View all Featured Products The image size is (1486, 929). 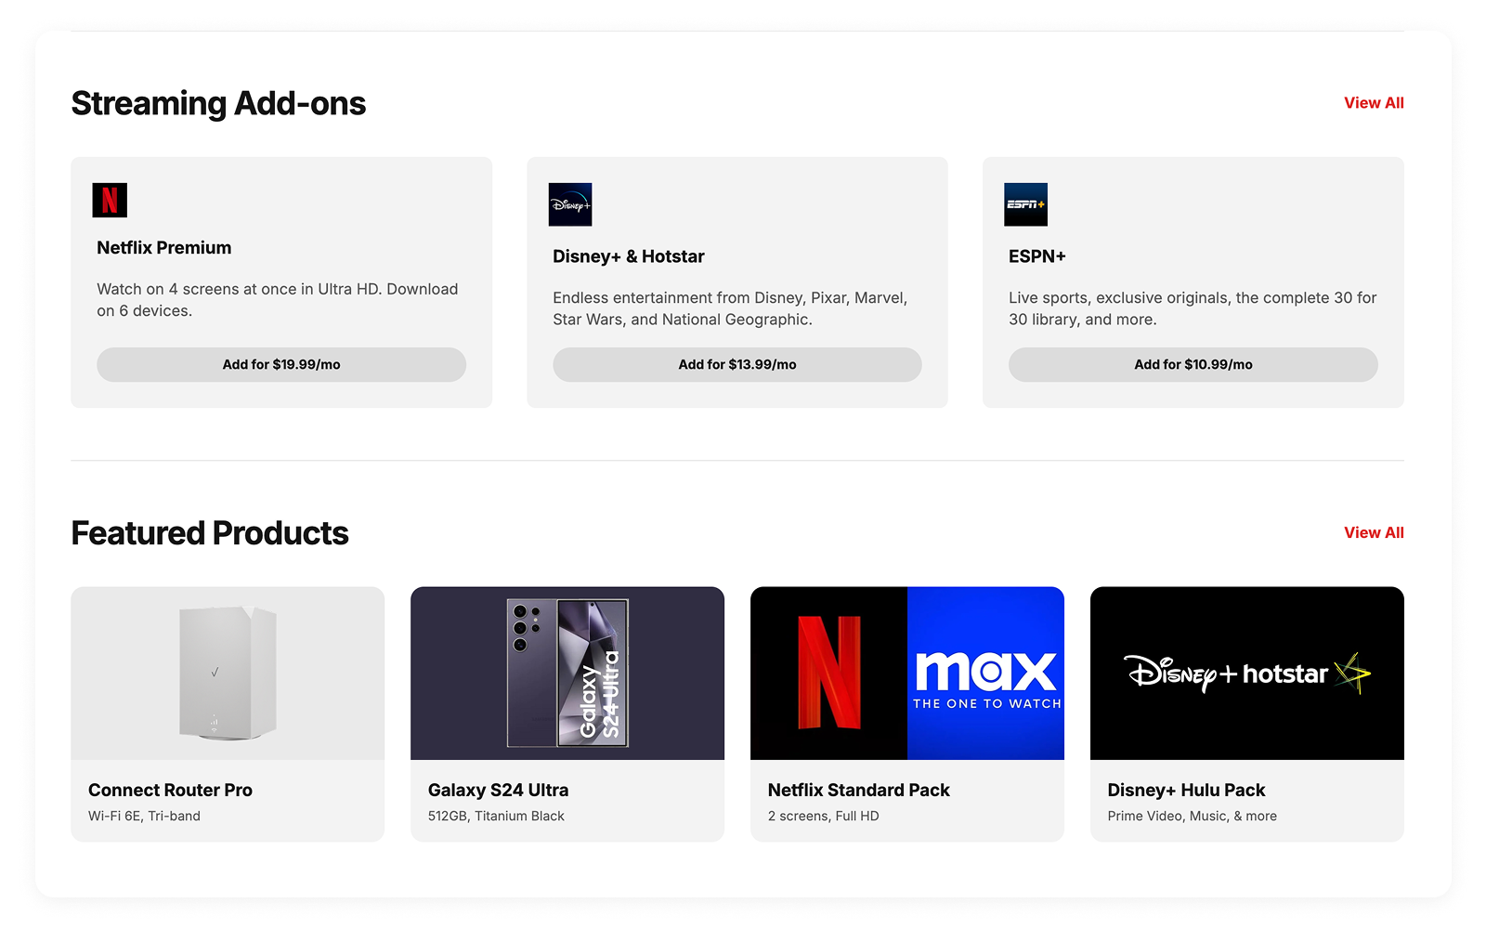[1374, 533]
